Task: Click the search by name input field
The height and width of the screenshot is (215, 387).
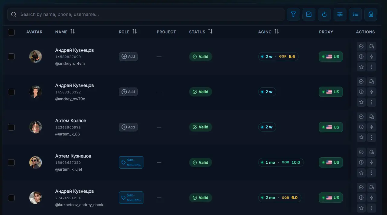Action: tap(146, 14)
